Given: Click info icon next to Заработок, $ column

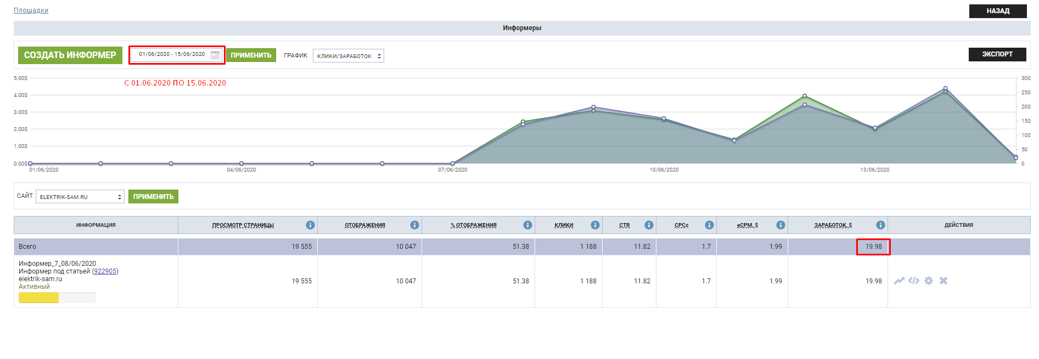Looking at the screenshot, I should pos(880,225).
